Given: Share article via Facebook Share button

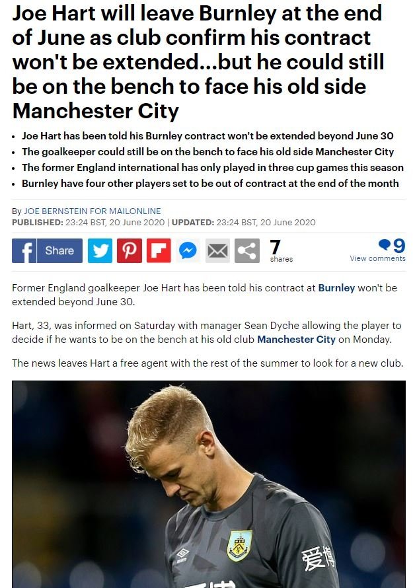Looking at the screenshot, I should 59,250.
